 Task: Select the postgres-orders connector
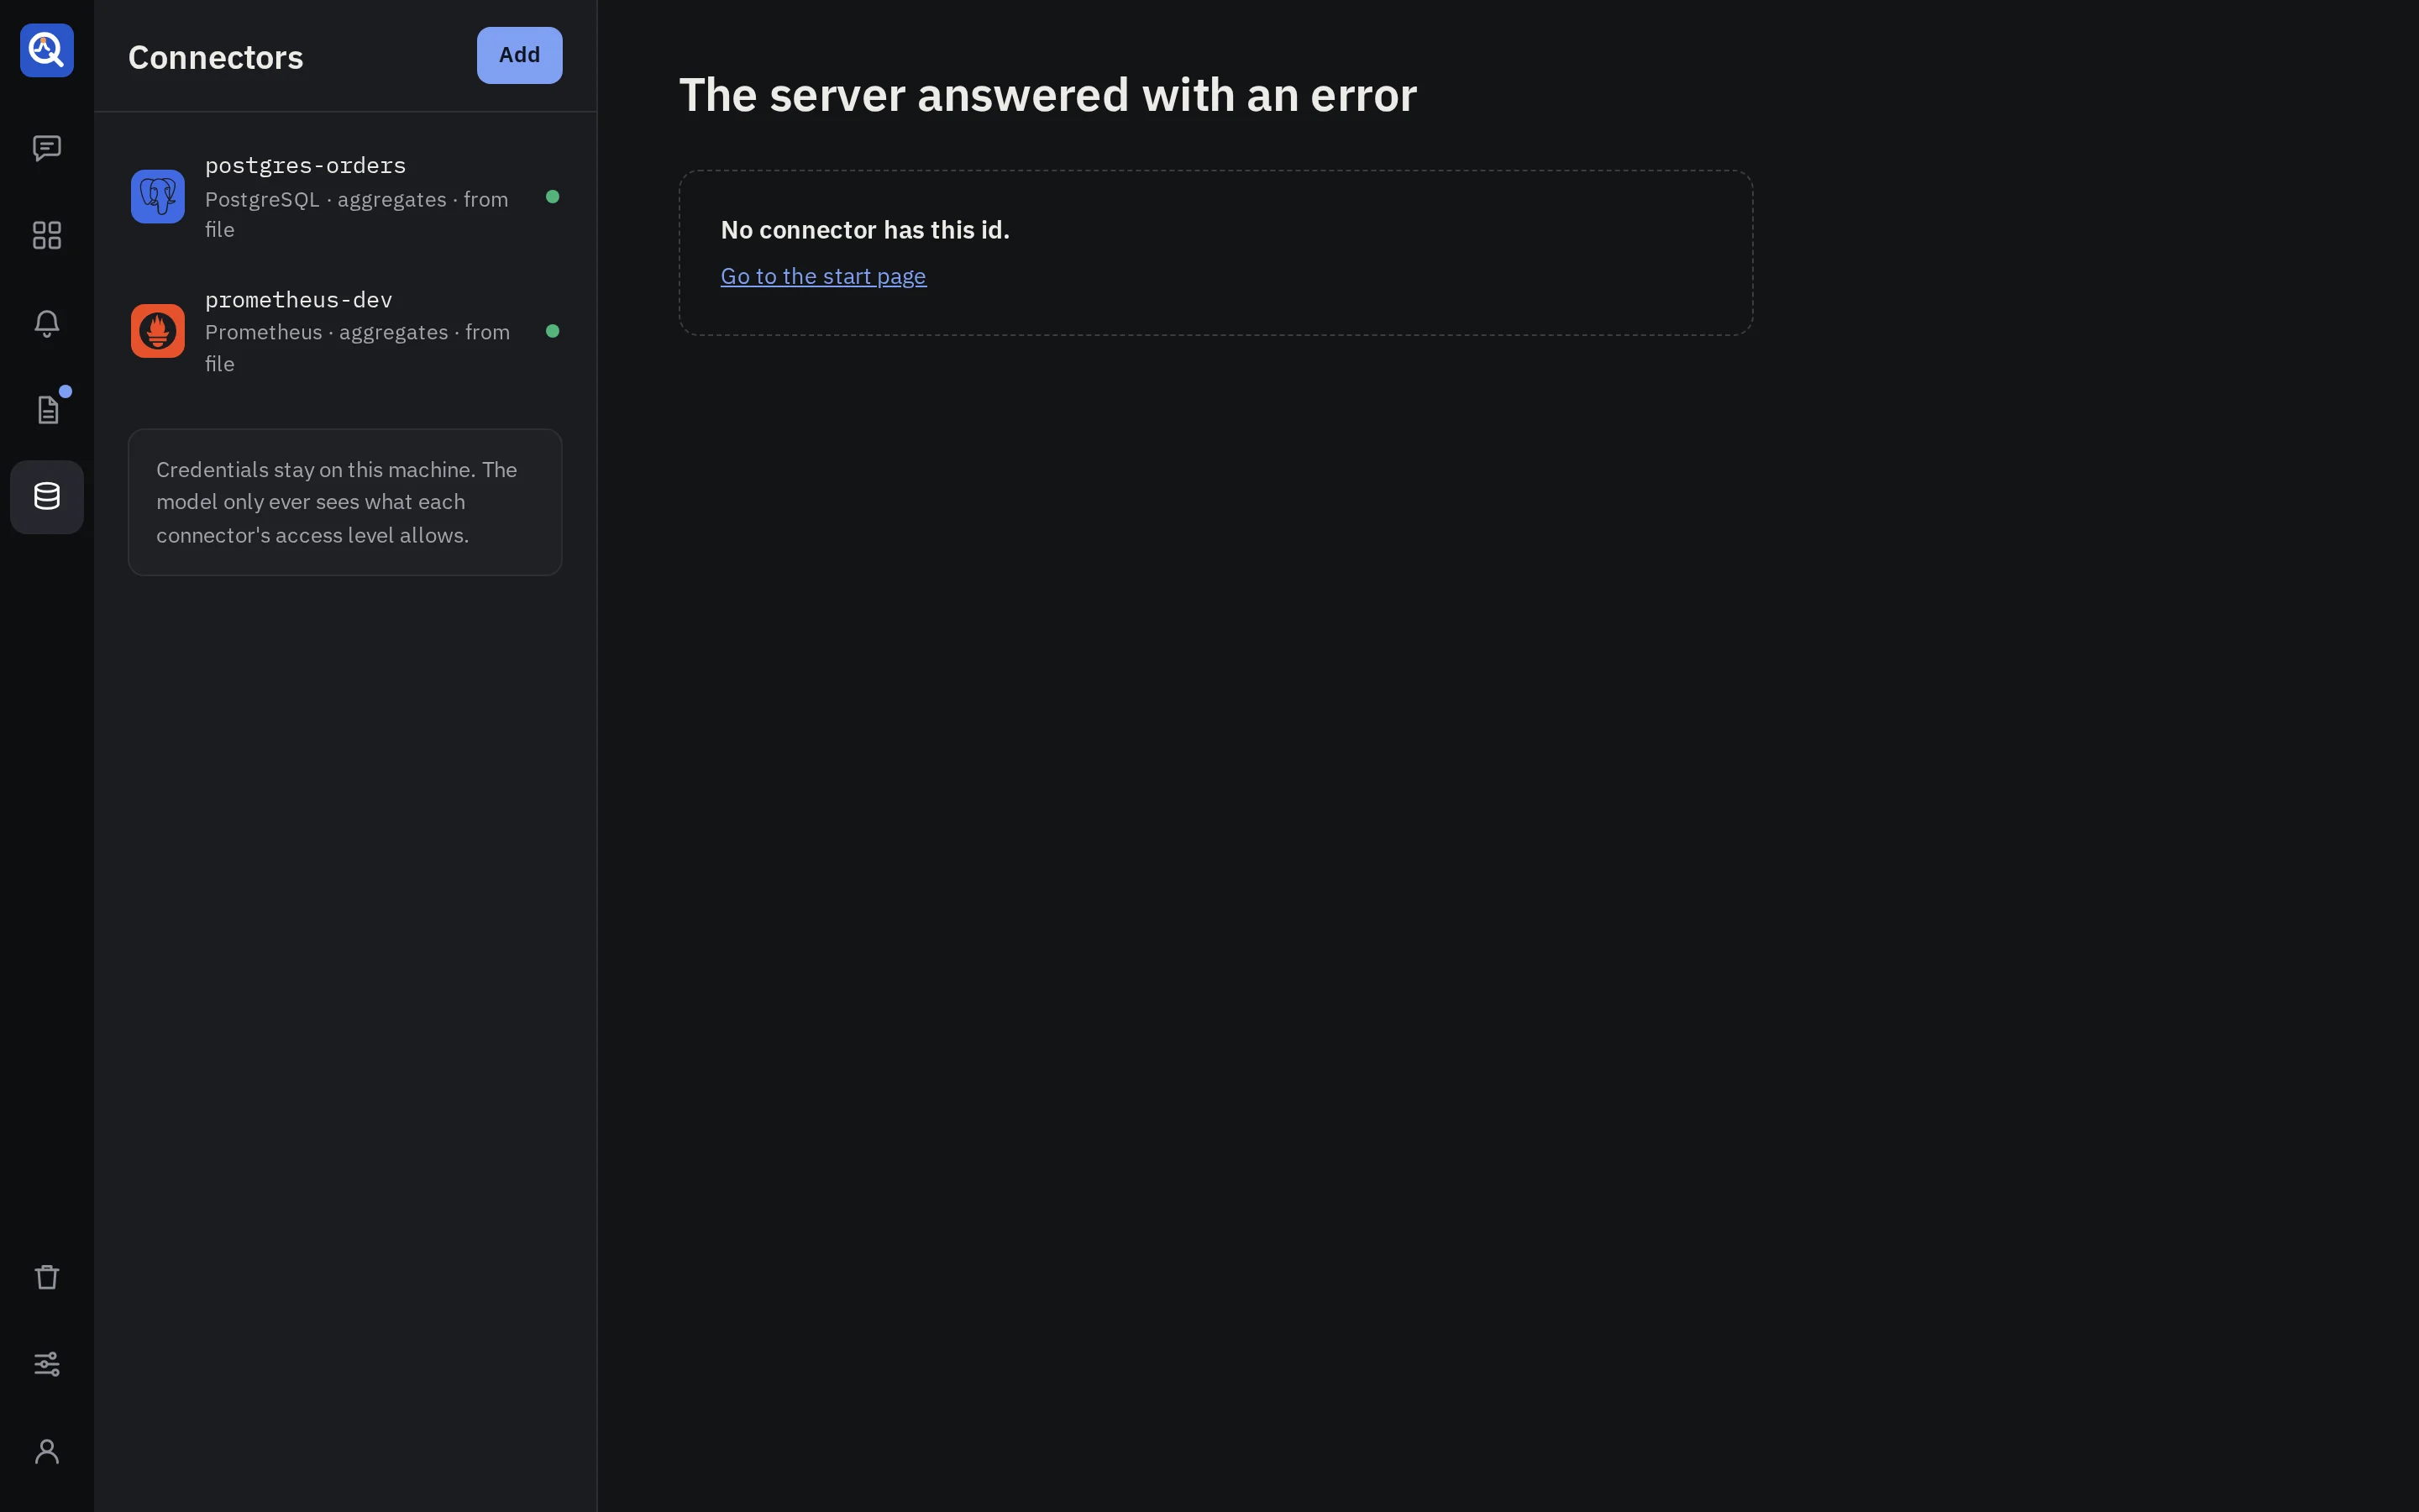345,197
